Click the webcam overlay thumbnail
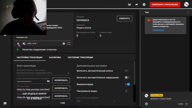Viewport: 192px width, 108px height. (x=23, y=17)
